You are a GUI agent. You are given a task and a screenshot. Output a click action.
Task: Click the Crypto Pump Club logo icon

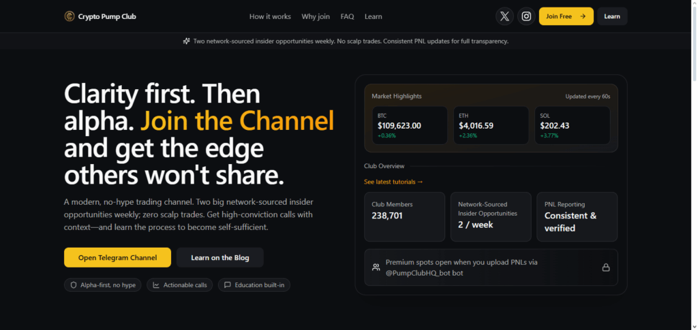(69, 16)
